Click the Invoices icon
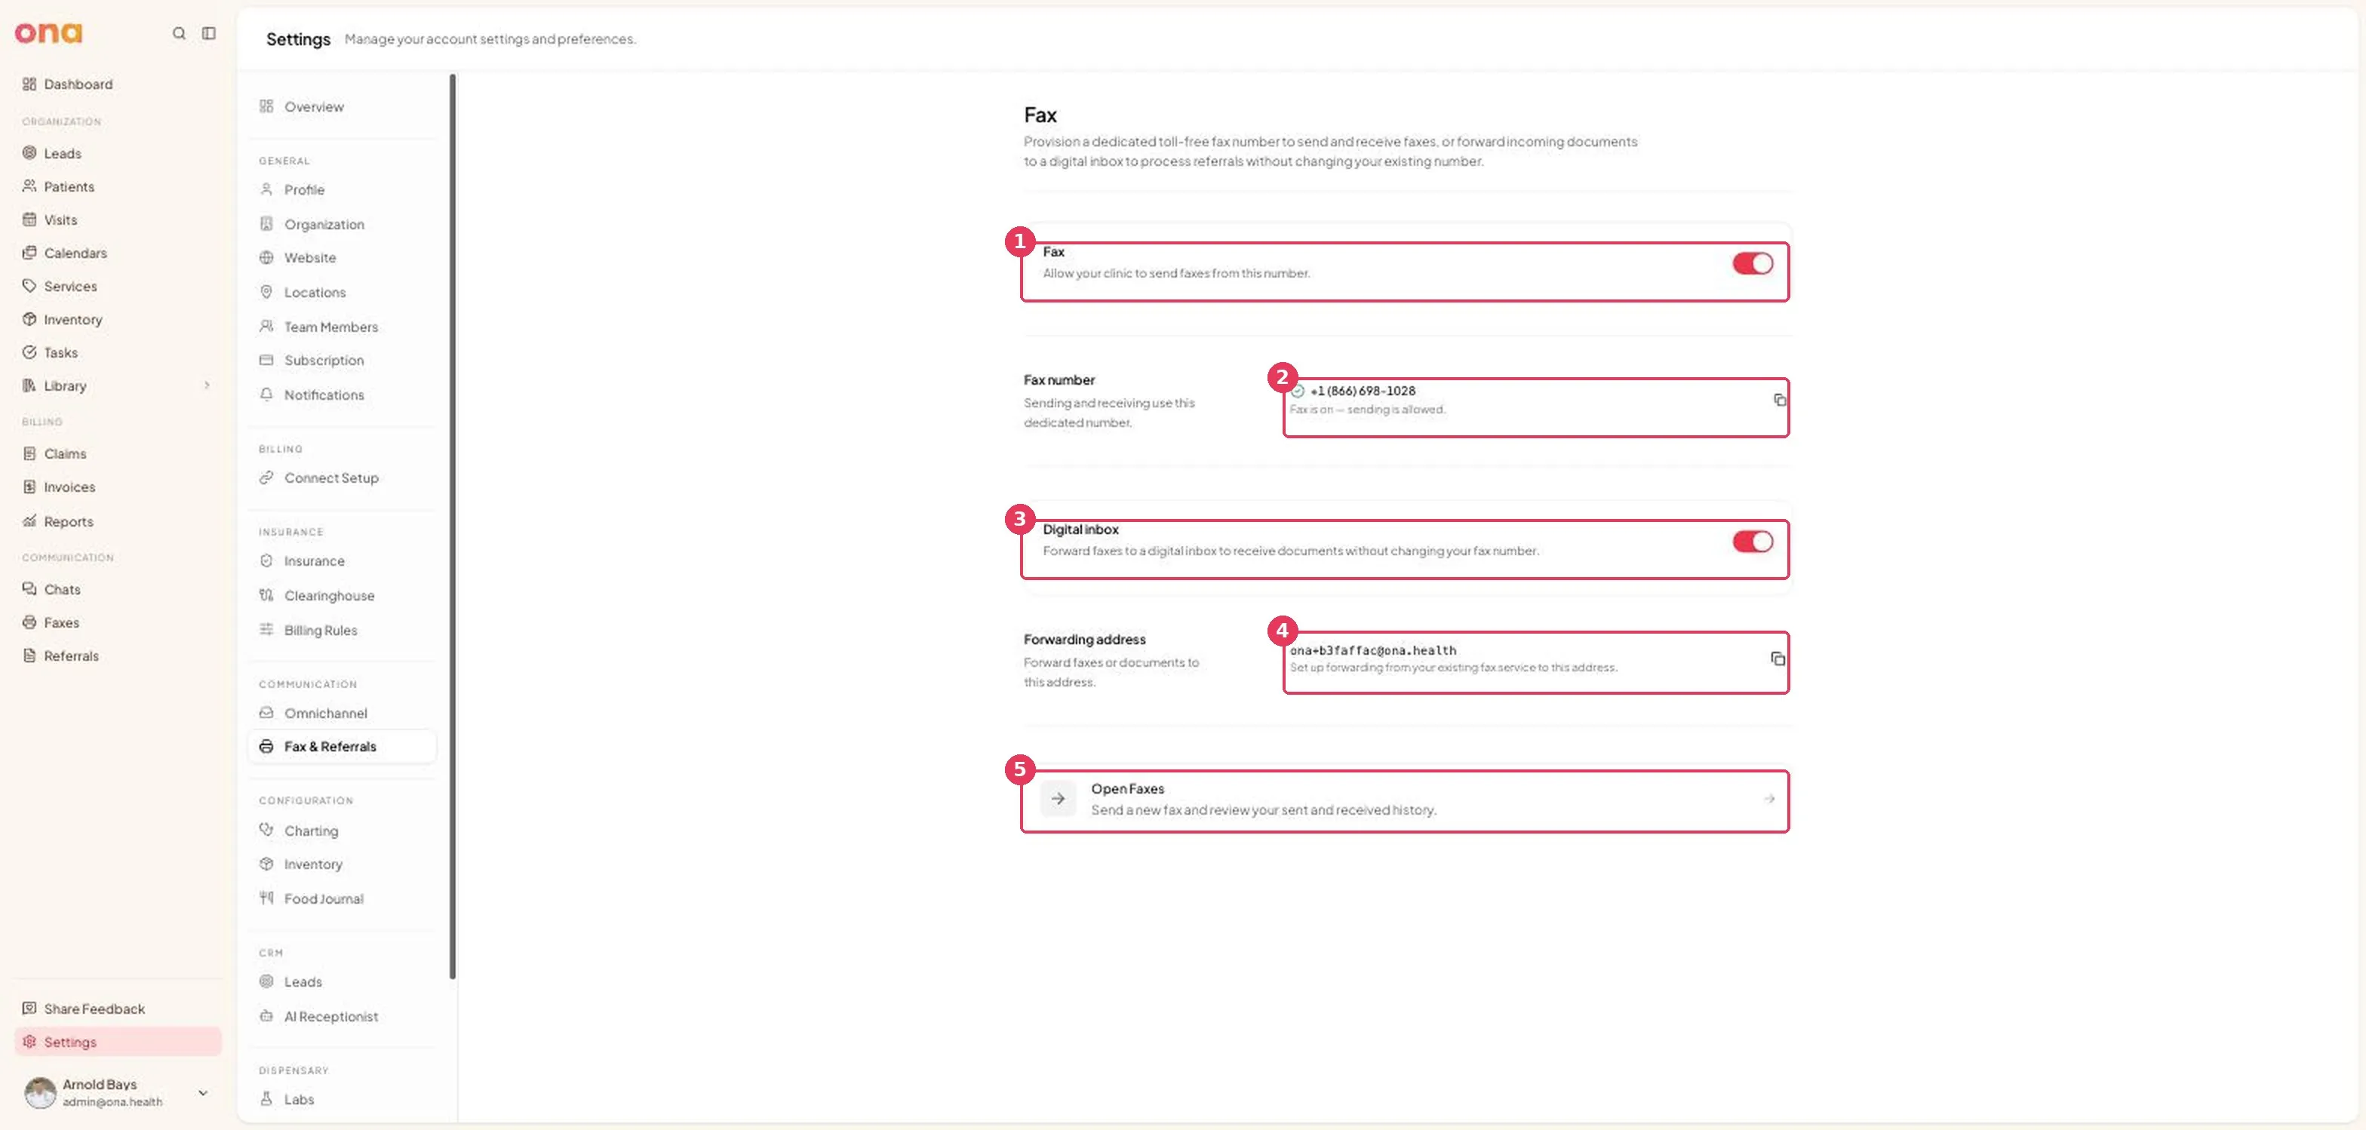This screenshot has width=2366, height=1130. pyautogui.click(x=29, y=487)
